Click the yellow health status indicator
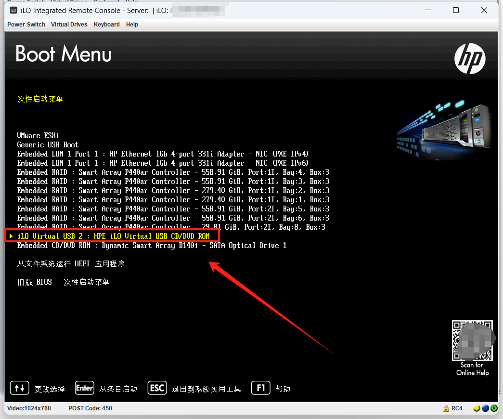Viewport: 503px width, 419px height. tap(477, 408)
